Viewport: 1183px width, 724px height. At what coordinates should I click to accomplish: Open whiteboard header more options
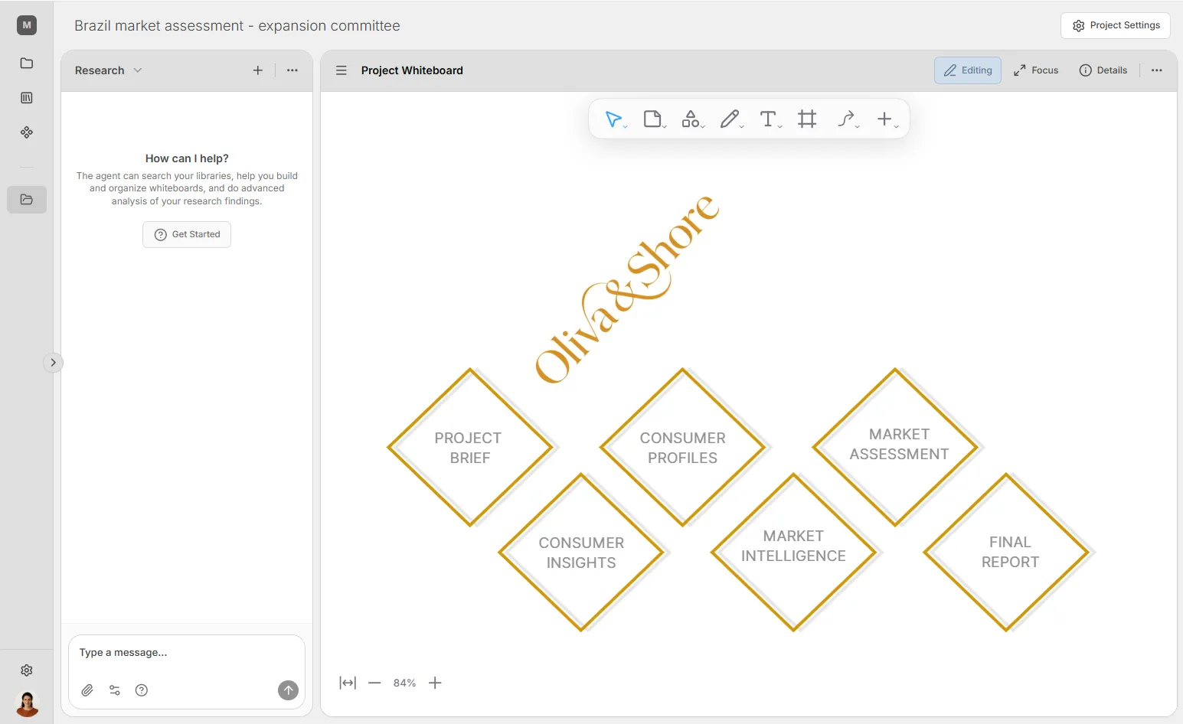click(x=1157, y=70)
